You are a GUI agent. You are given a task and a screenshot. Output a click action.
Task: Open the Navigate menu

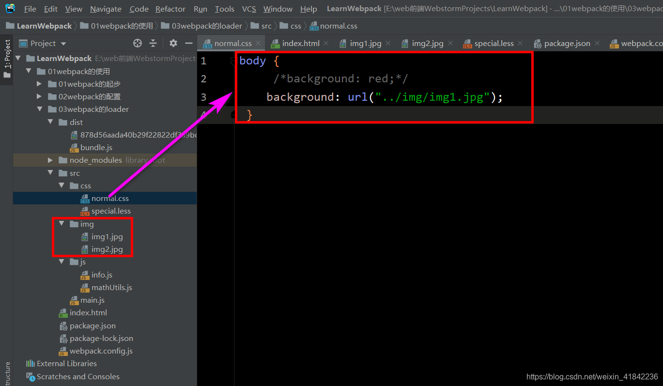click(x=106, y=9)
